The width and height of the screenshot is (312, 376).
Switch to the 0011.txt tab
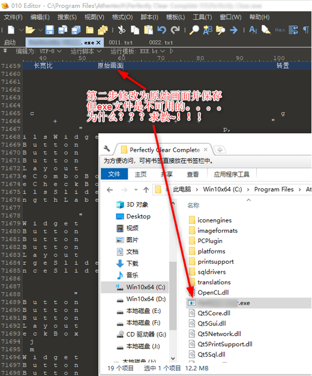121,43
